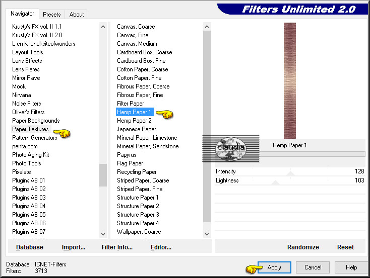Select Canvas, Fine filter
The height and width of the screenshot is (278, 370).
point(133,35)
